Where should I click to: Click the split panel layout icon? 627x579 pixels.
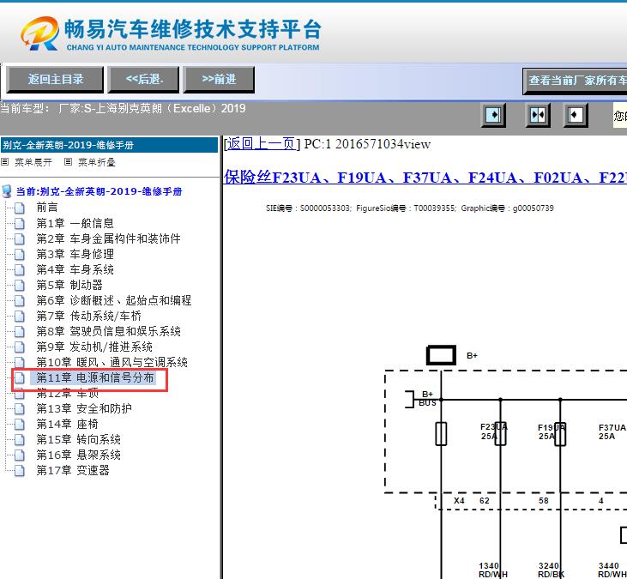click(x=538, y=115)
